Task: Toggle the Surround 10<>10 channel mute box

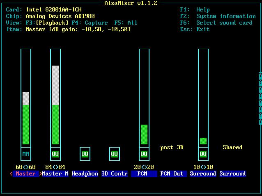Action: (203, 154)
